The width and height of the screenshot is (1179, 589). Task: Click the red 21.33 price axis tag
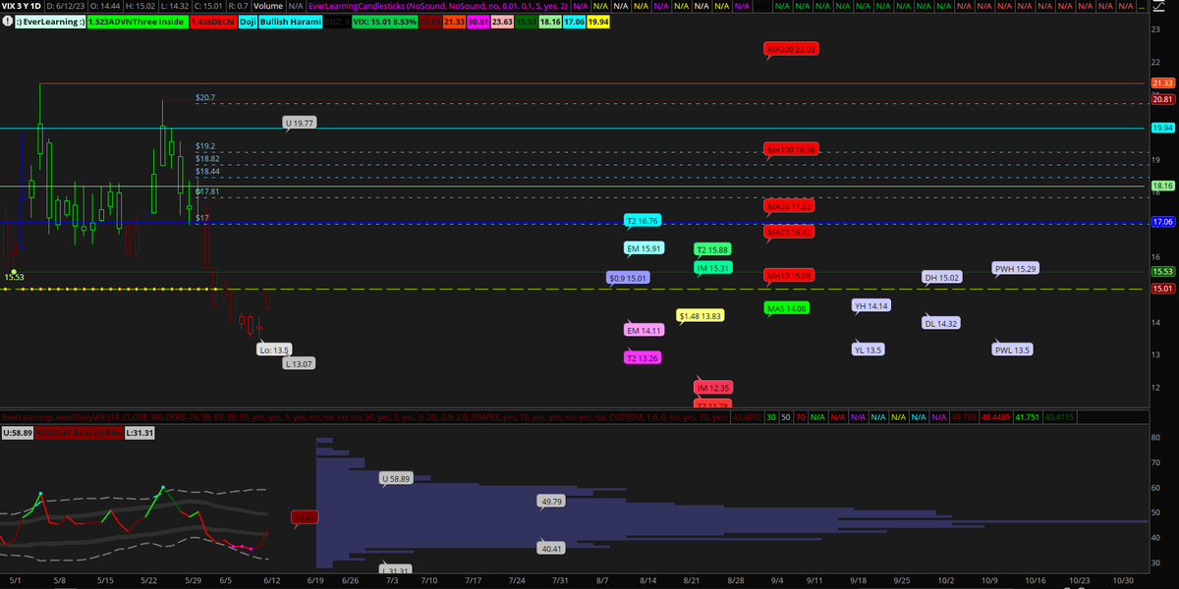(1163, 83)
